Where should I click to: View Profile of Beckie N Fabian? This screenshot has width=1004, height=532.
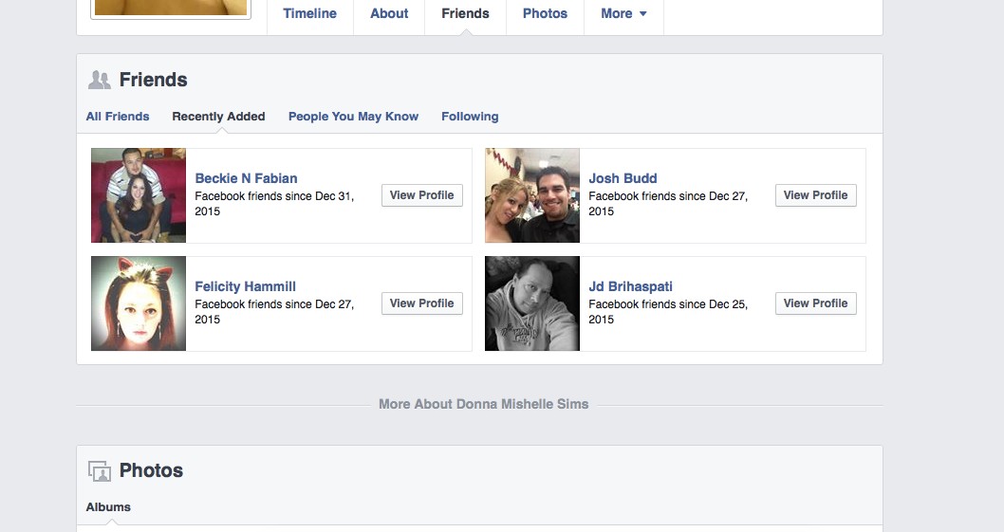click(422, 195)
